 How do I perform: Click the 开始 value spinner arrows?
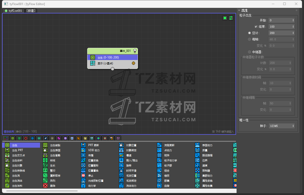(x=293, y=20)
